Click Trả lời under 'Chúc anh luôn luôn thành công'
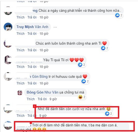 tap(32, 50)
